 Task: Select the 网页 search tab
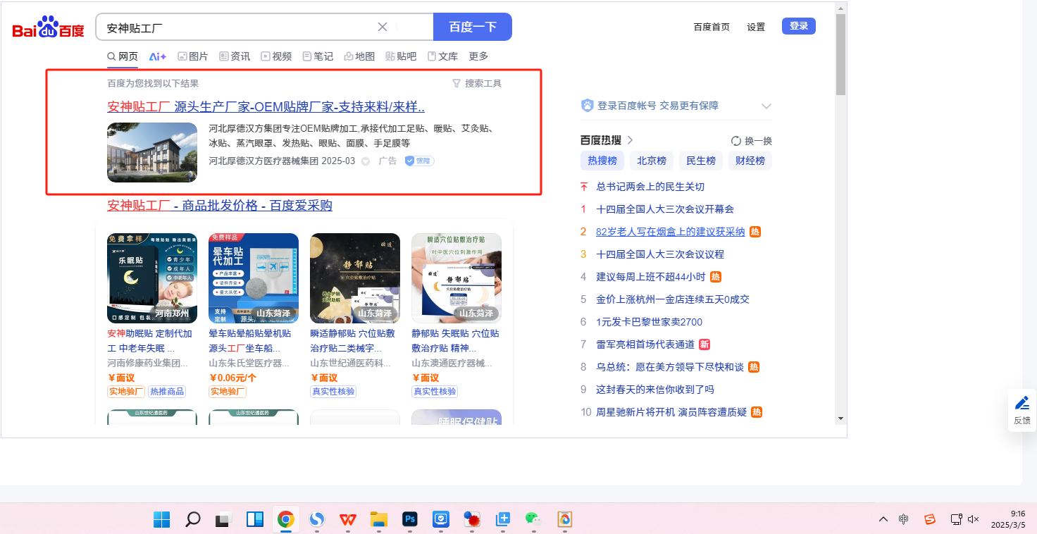tap(123, 56)
